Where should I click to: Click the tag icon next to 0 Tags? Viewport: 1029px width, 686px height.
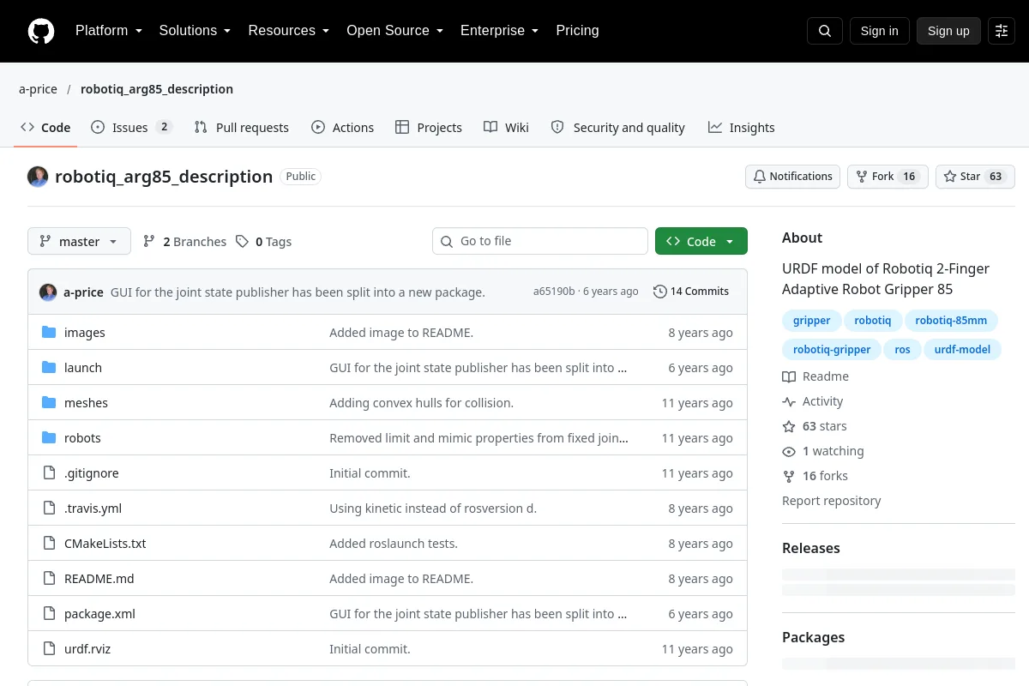243,242
